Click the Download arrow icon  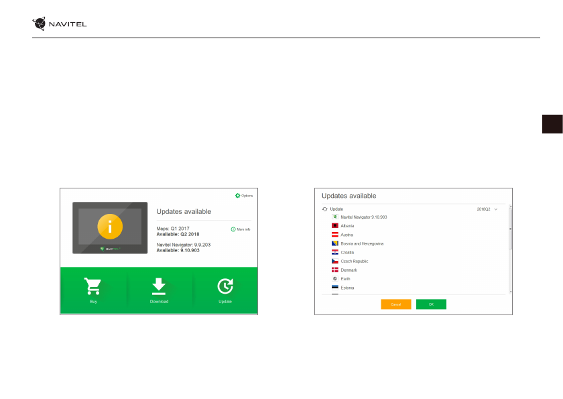[159, 286]
